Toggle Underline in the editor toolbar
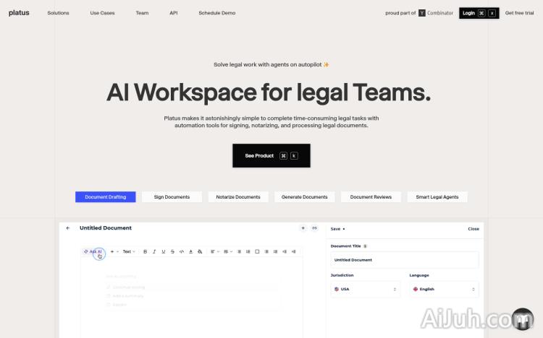Image resolution: width=543 pixels, height=338 pixels. 164,251
